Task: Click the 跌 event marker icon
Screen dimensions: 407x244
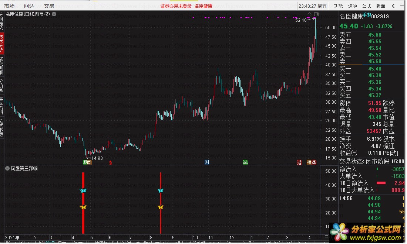Action: (x=85, y=162)
